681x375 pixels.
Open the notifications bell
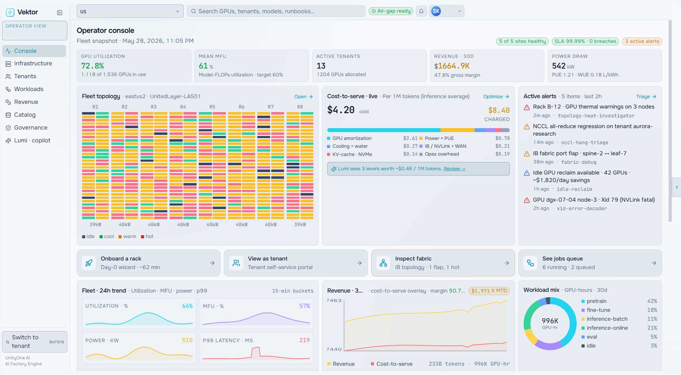point(421,11)
